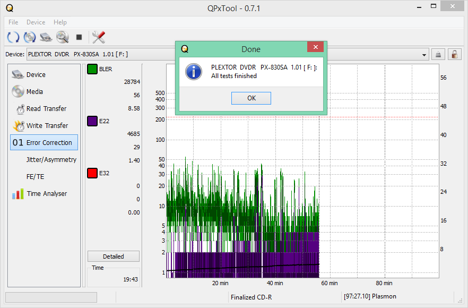Click the drive device toolbar icon
The width and height of the screenshot is (468, 308).
(x=46, y=37)
